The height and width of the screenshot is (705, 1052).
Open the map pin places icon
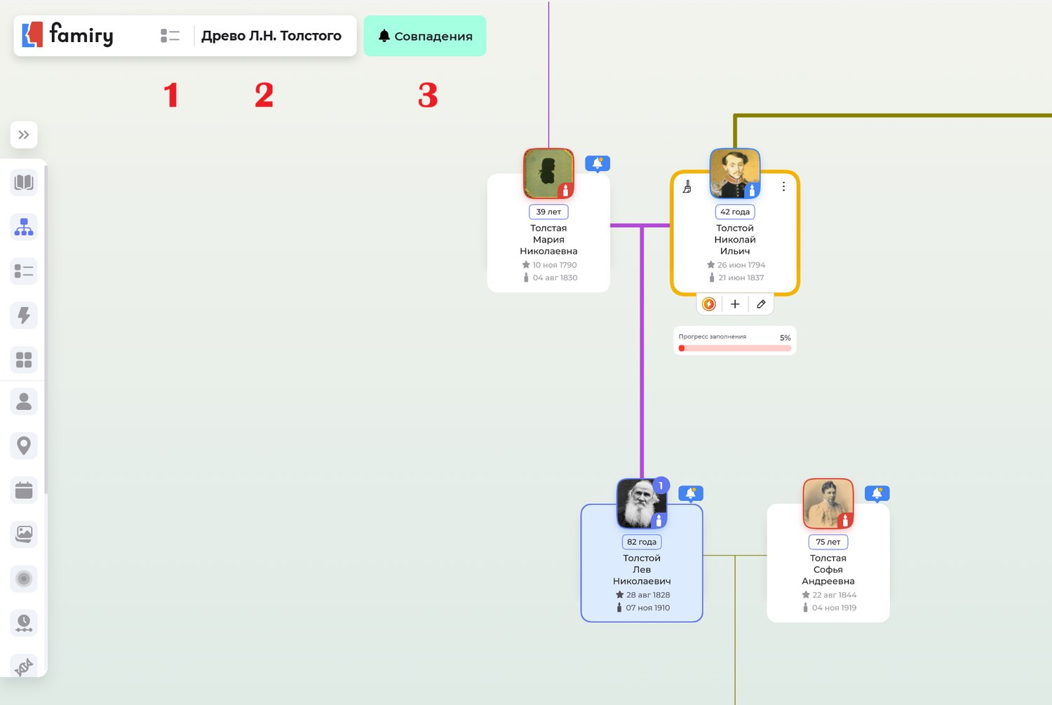click(x=24, y=446)
